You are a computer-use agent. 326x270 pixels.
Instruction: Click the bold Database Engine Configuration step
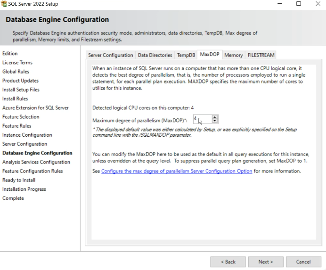37,153
